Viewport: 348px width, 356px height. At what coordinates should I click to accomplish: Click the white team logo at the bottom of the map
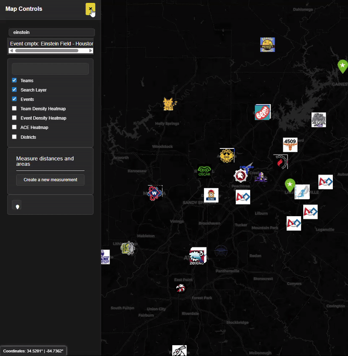(180, 350)
